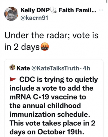Open Kelly DNP's profile picture
Image resolution: width=108 pixels, height=137 pixels.
coord(11,14)
